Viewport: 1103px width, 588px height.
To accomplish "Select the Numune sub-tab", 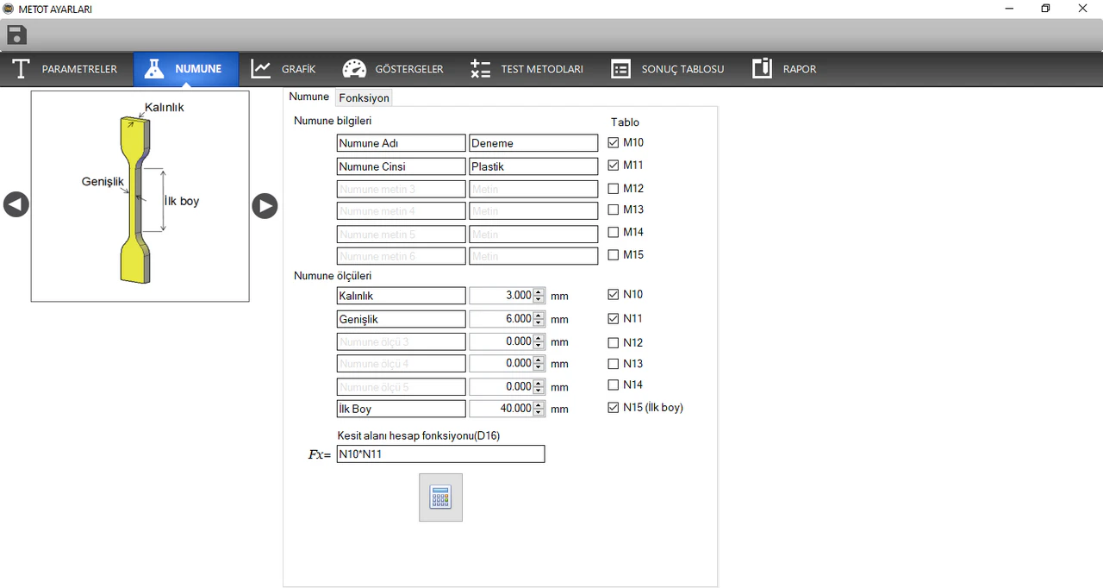I will 308,97.
